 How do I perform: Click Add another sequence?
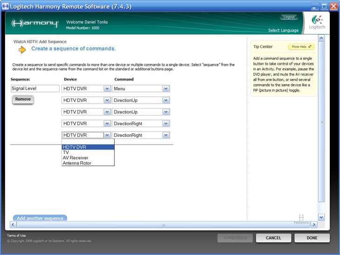(x=40, y=218)
